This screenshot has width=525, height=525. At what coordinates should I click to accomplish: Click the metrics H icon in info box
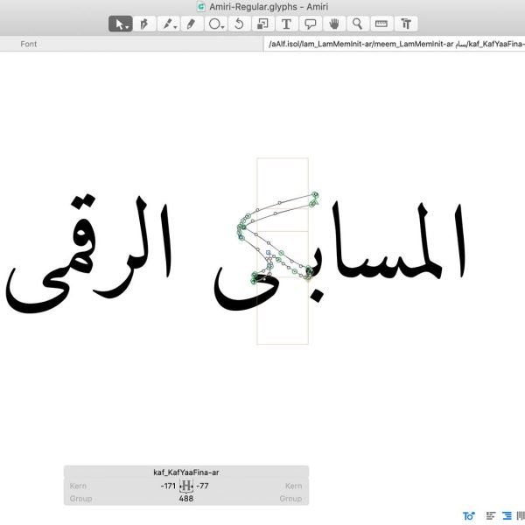pos(186,486)
